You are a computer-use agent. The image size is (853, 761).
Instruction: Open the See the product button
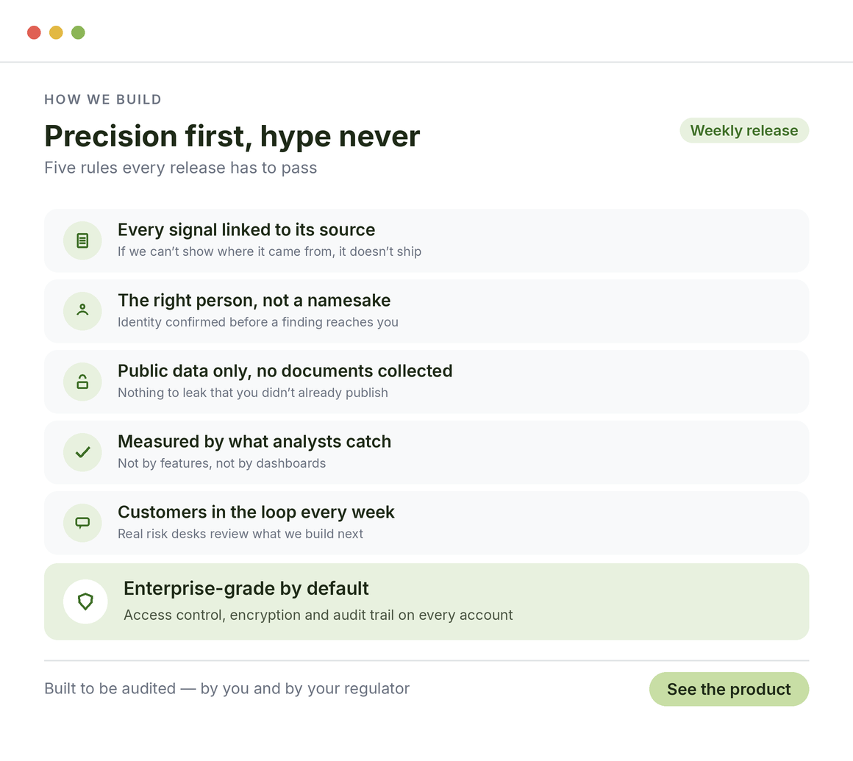(729, 689)
